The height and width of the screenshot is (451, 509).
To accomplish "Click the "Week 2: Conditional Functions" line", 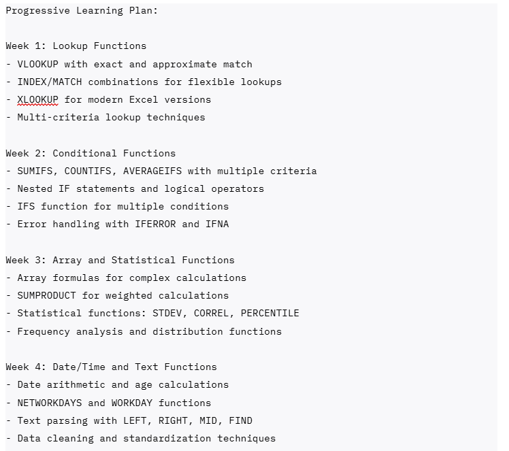I will click(x=91, y=153).
